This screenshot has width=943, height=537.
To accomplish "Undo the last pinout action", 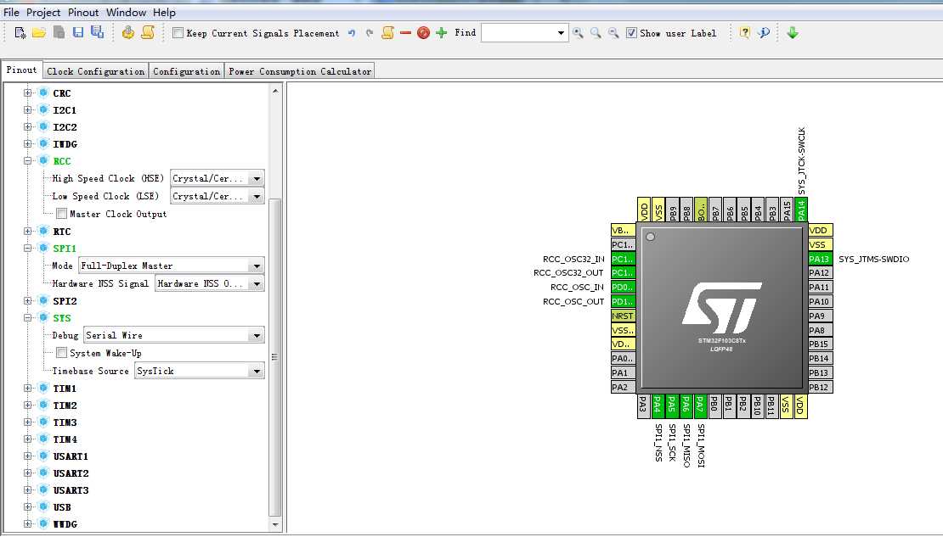I will [352, 33].
